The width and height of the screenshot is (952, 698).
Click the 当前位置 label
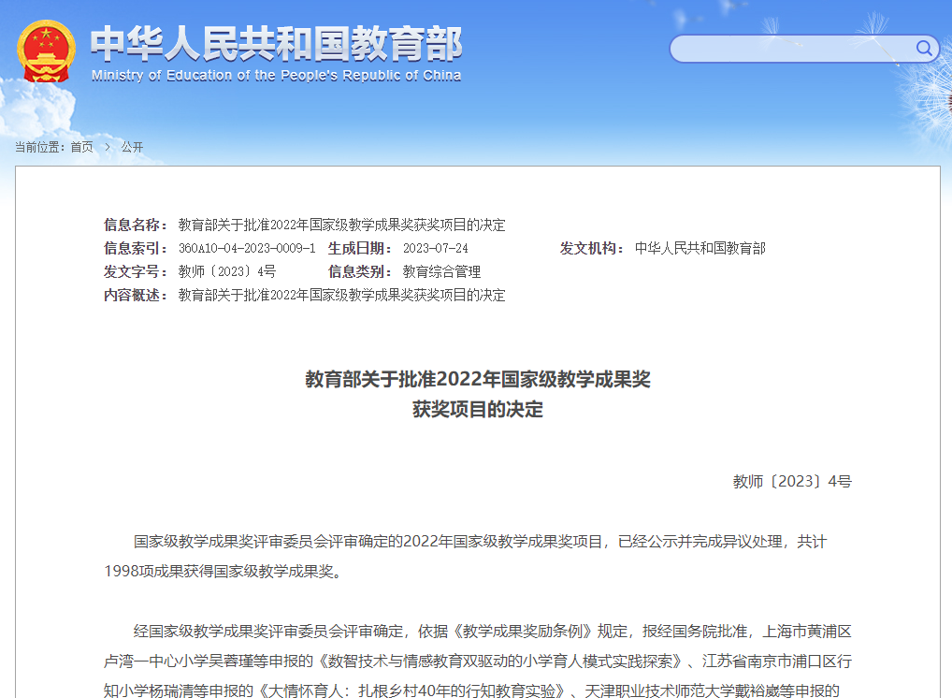(38, 147)
